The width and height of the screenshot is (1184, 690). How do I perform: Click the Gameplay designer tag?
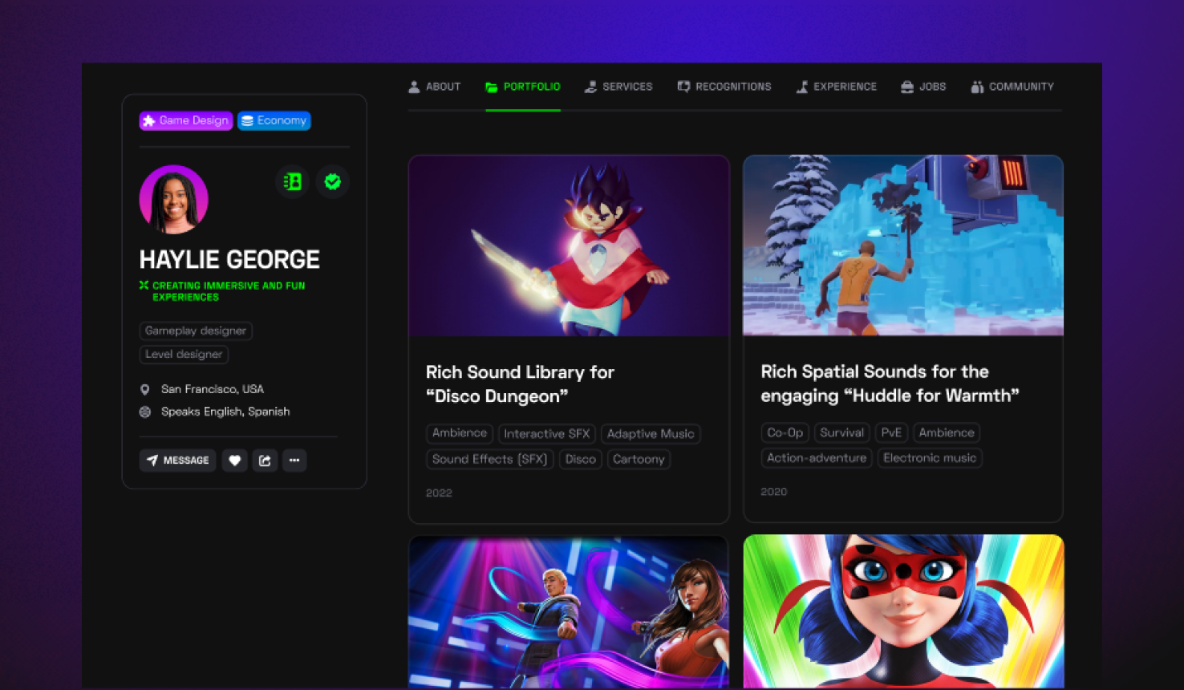pyautogui.click(x=196, y=331)
